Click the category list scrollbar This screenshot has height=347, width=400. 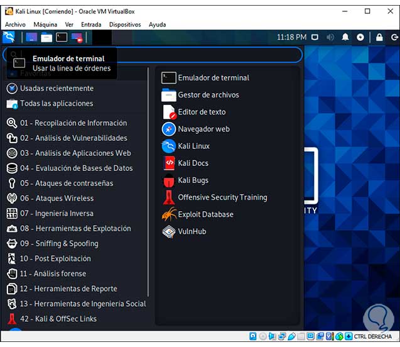pyautogui.click(x=148, y=182)
